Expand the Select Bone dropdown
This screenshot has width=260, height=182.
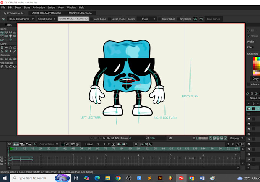pos(47,19)
